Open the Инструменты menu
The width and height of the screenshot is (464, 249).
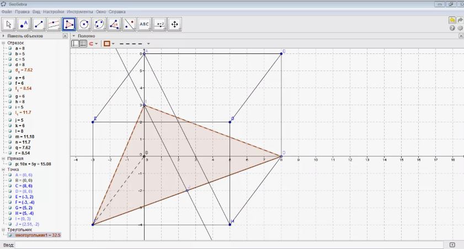tap(79, 11)
